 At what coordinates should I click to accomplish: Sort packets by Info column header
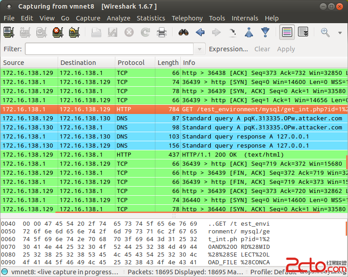[x=264, y=63]
